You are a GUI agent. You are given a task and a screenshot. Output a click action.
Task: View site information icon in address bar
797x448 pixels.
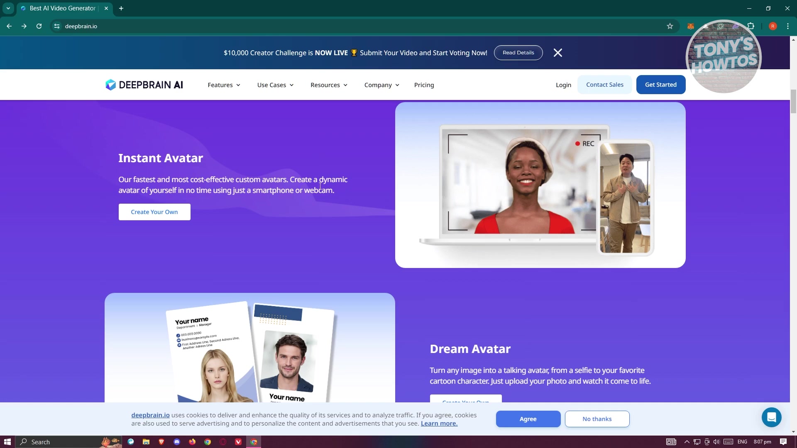click(x=57, y=26)
